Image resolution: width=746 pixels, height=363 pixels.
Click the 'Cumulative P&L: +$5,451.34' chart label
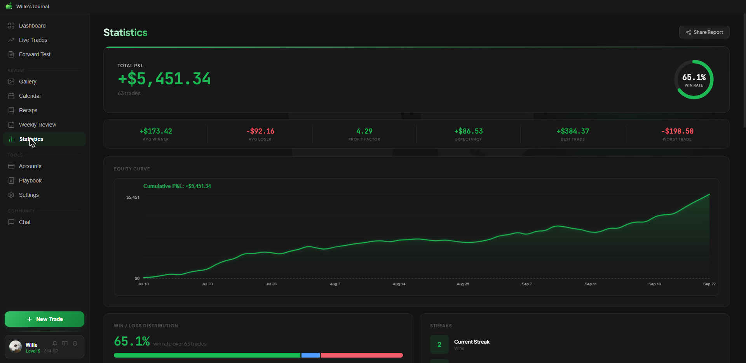click(177, 186)
